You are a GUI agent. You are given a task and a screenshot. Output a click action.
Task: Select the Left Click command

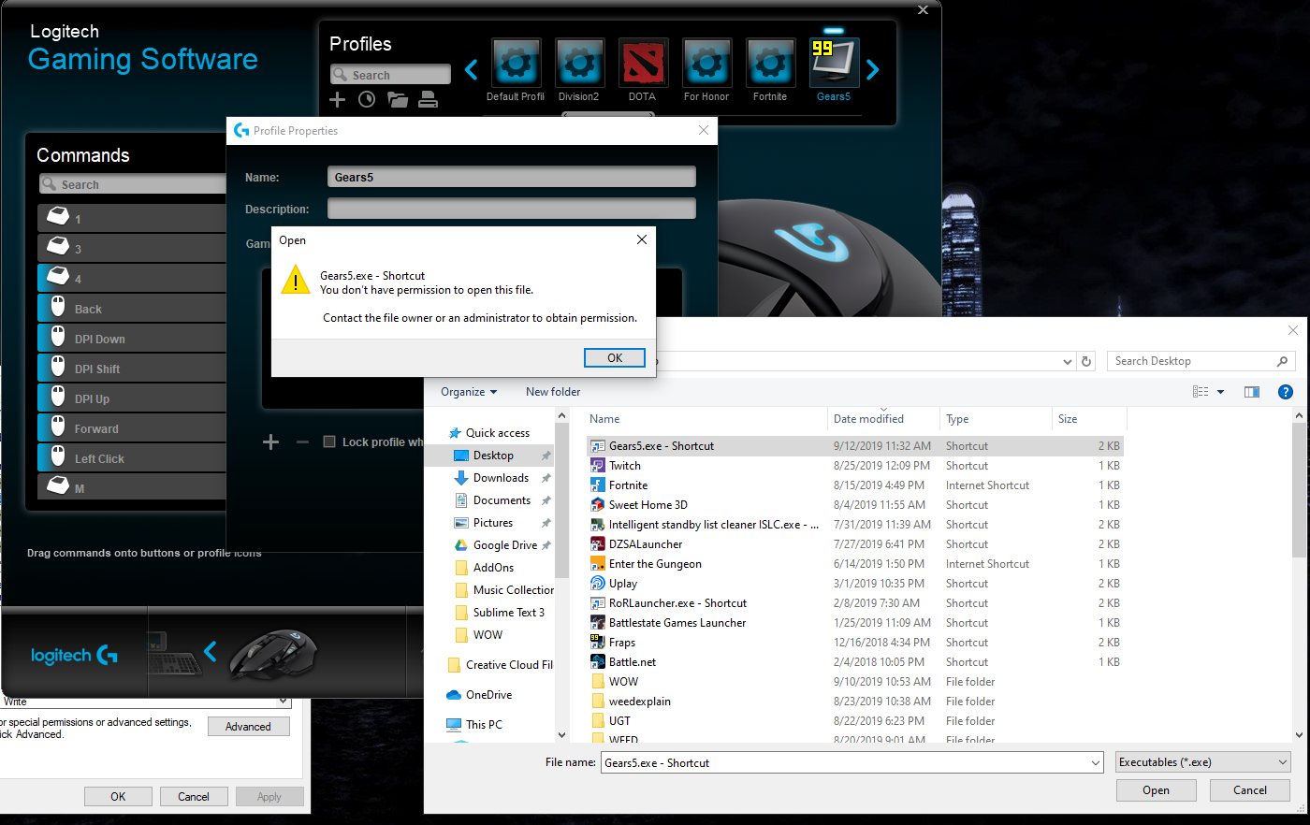coord(132,458)
